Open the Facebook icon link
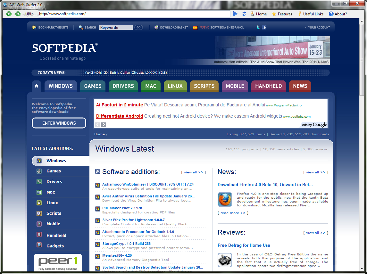This screenshot has height=274, width=367. click(x=264, y=27)
